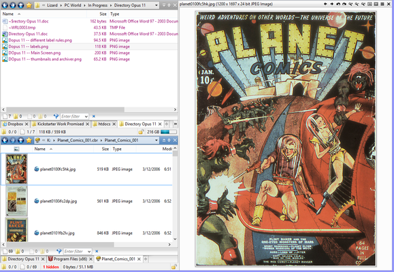
Task: Rotate image counter-clockwise in viewer
Action: coord(338,4)
